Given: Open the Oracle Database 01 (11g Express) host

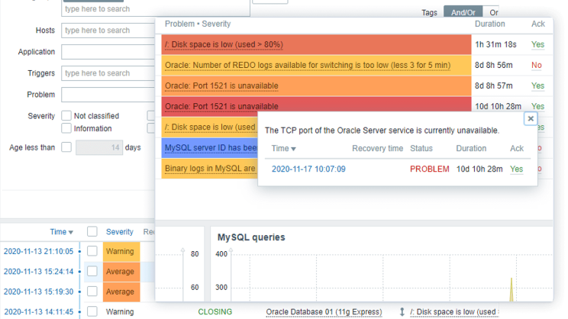Looking at the screenshot, I should point(324,312).
